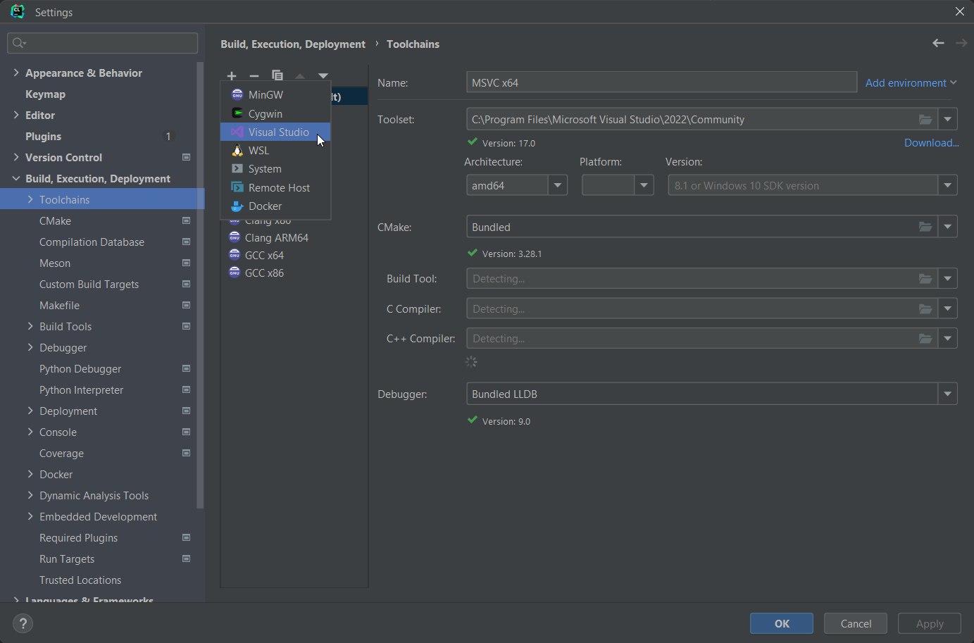
Task: Choose Cygwin from the popup menu
Action: [x=275, y=113]
